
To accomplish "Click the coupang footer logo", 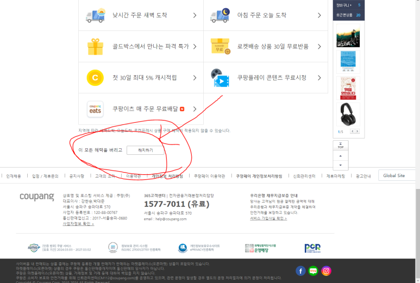I will pyautogui.click(x=37, y=197).
